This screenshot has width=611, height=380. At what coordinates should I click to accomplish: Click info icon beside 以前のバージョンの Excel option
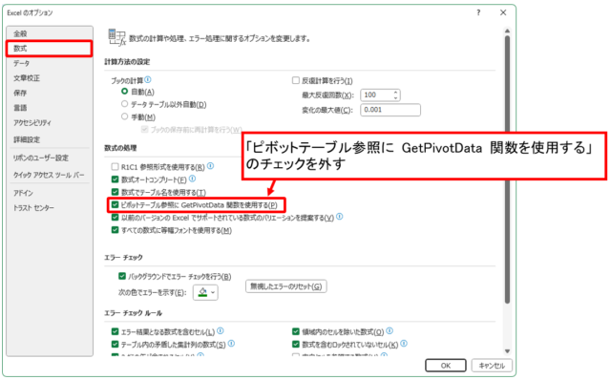(340, 217)
